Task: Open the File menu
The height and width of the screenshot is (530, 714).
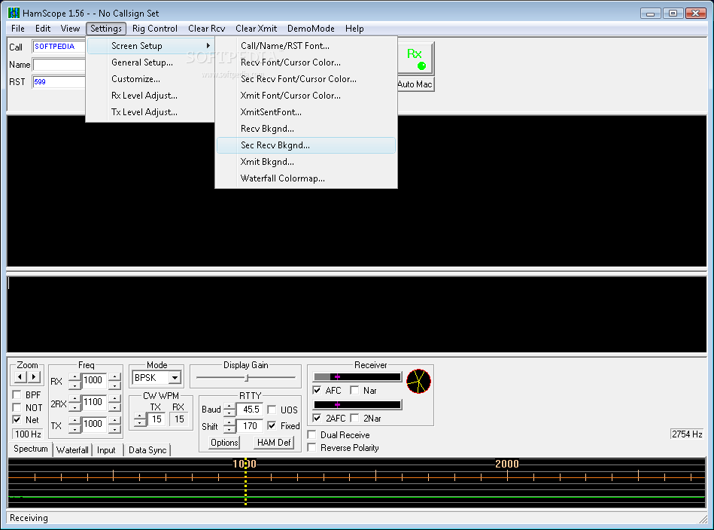Action: click(x=18, y=29)
